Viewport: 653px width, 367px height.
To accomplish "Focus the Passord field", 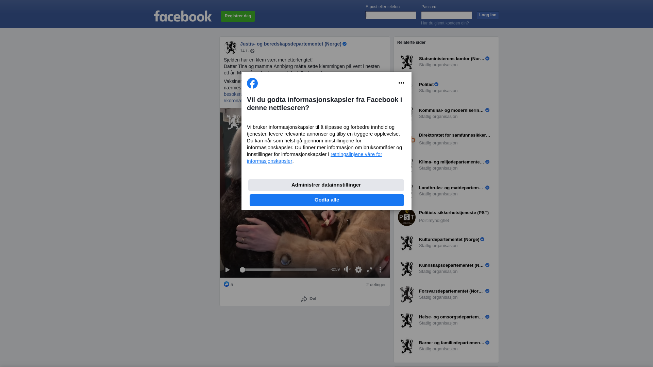I will 447,15.
